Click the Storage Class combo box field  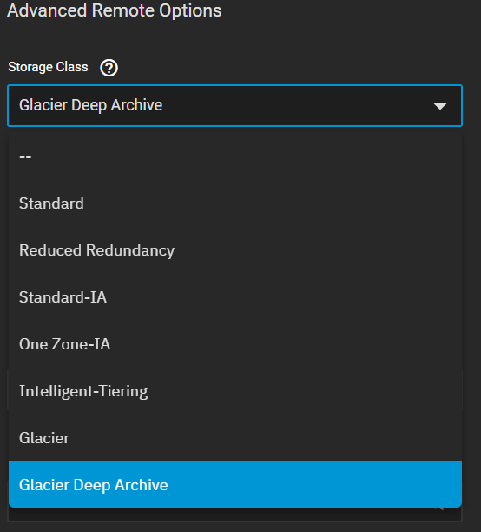coord(234,105)
